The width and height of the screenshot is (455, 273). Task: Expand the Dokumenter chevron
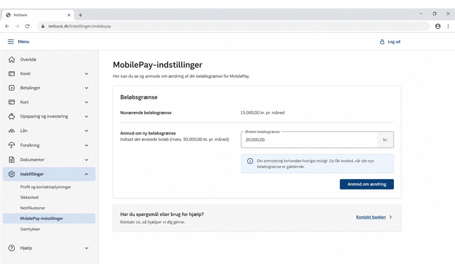(86, 160)
